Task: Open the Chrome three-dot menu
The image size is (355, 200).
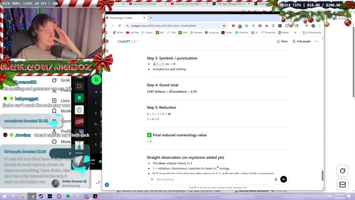Action: pyautogui.click(x=320, y=26)
